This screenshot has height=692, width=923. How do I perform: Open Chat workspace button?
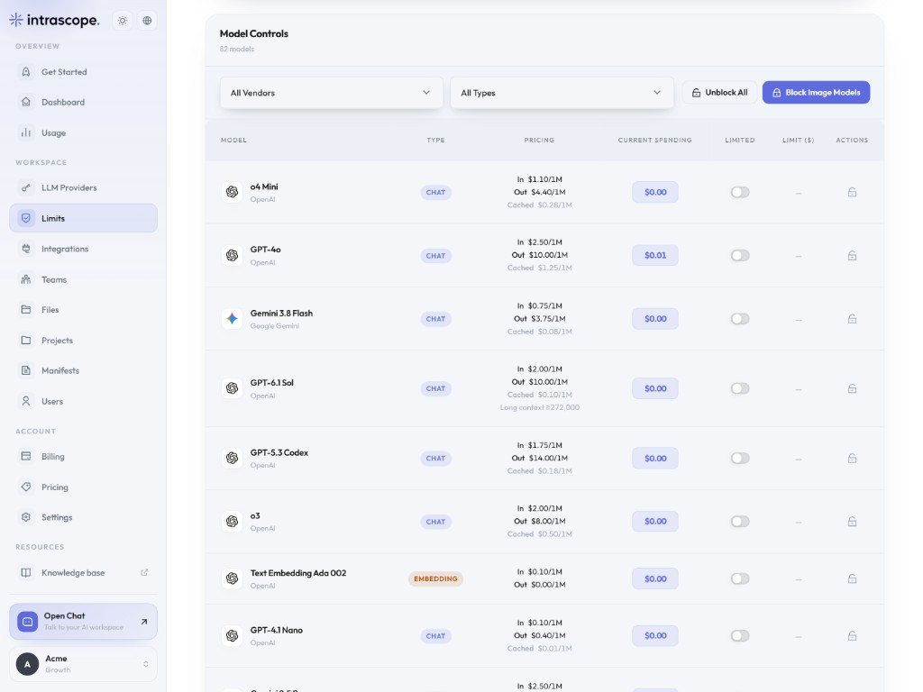(83, 622)
